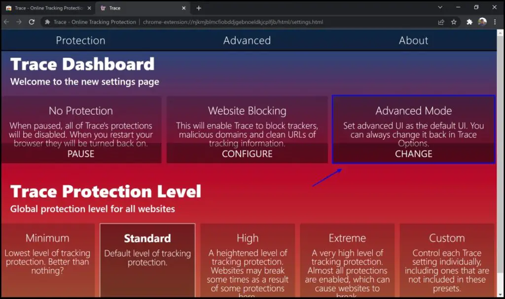Open the Extensions puzzle-piece menu

469,22
